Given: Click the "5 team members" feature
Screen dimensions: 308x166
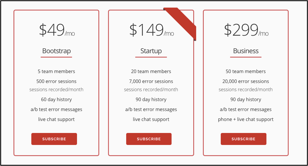Looking at the screenshot, I should (x=57, y=71).
